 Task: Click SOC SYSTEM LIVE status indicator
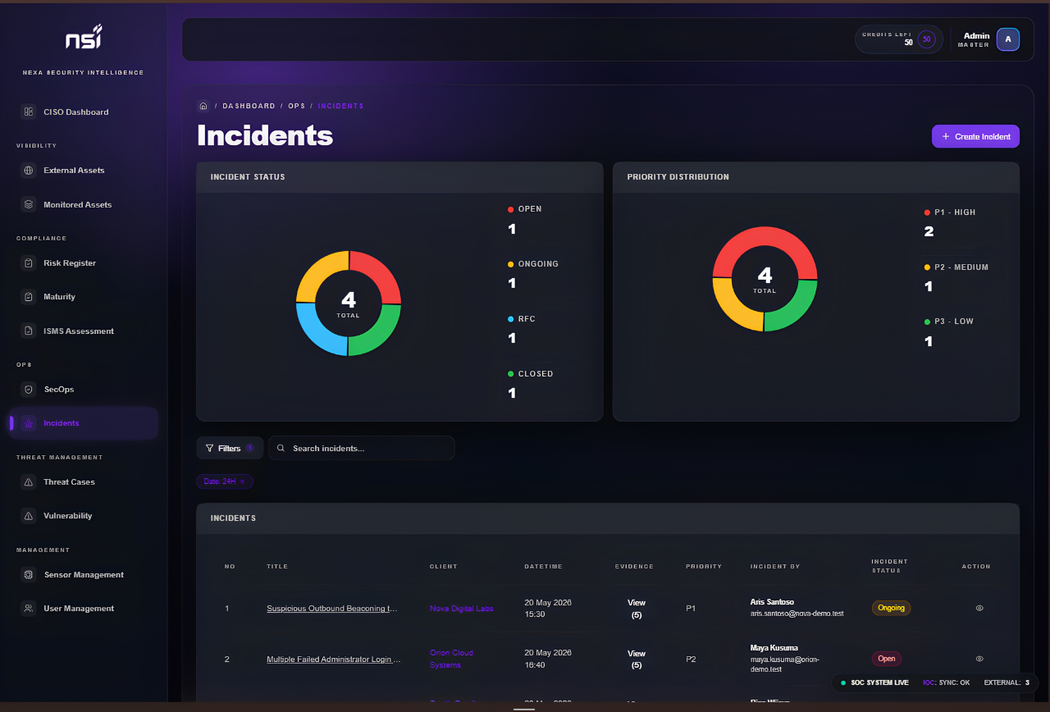click(x=874, y=682)
